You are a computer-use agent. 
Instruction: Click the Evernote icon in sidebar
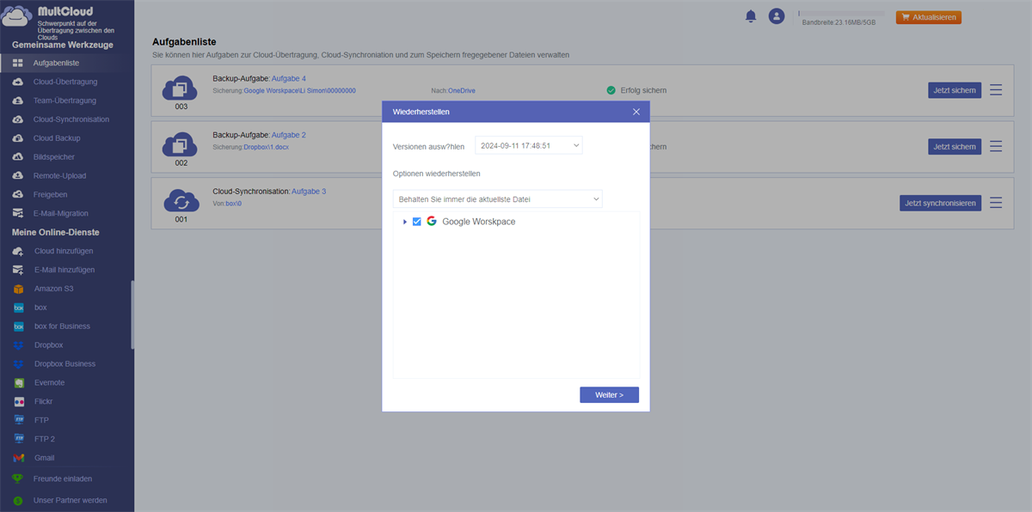click(18, 383)
